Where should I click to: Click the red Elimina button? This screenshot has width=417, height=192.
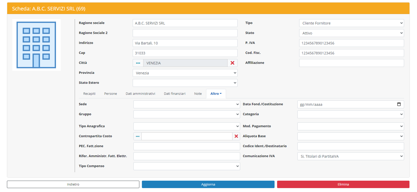click(x=343, y=185)
